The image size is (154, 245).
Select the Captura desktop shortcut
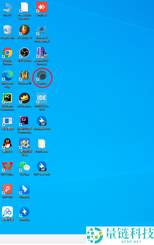point(42,78)
